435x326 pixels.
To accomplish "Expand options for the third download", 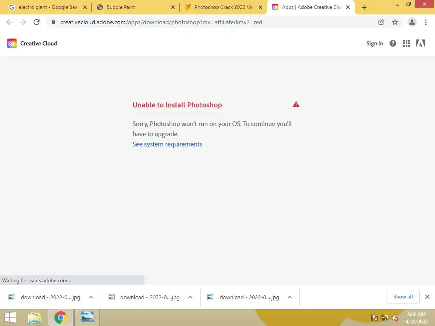I will [290, 297].
